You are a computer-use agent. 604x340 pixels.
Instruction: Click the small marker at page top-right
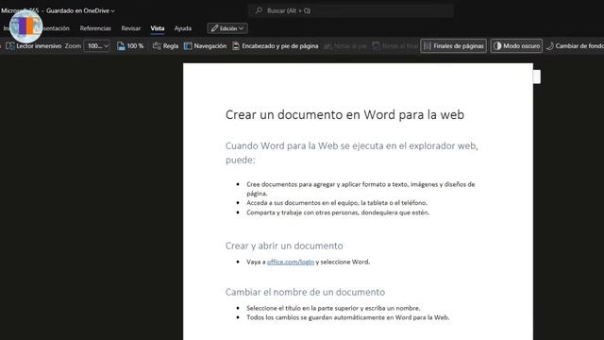point(537,76)
